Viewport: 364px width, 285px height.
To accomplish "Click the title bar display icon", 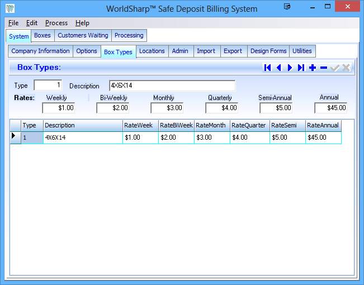I will coord(287,7).
